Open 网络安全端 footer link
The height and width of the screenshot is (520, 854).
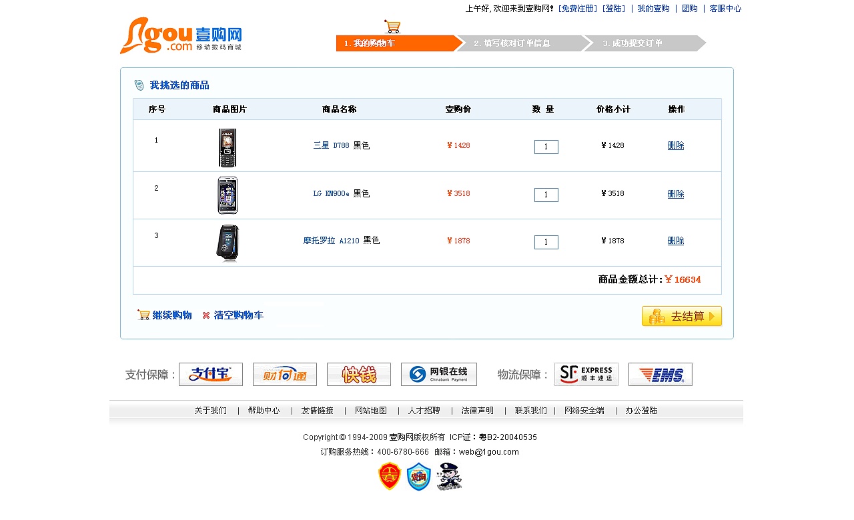coord(584,411)
